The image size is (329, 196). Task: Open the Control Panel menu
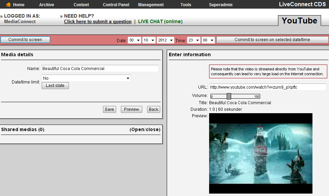point(116,4)
